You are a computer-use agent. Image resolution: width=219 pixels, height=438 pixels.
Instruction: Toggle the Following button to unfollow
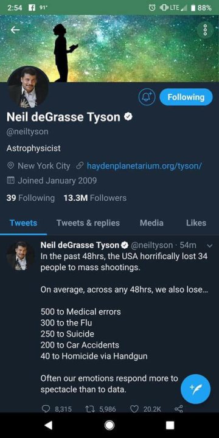coord(186,97)
